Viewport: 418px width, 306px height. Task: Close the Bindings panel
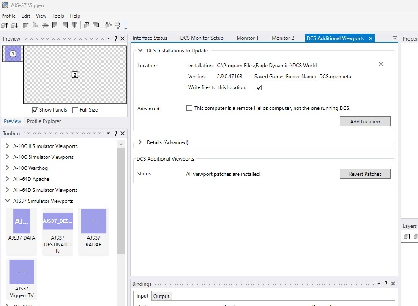(x=393, y=284)
